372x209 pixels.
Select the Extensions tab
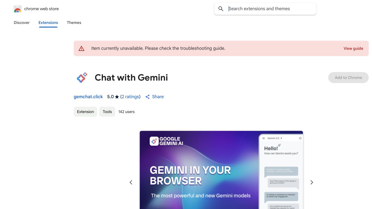point(48,23)
